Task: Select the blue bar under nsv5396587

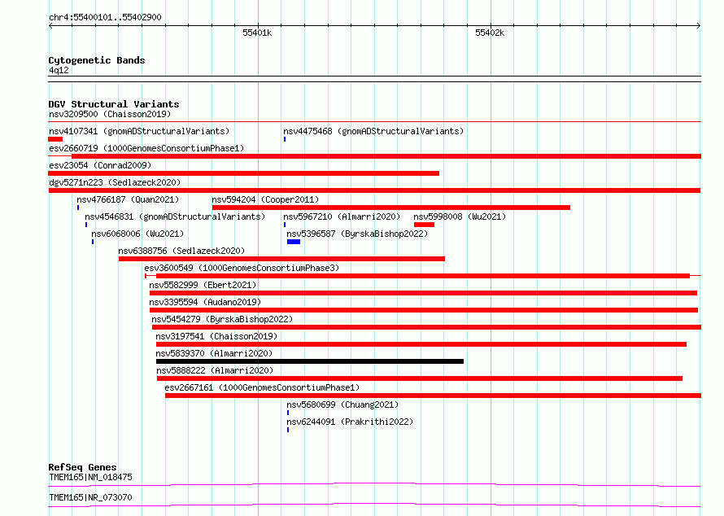Action: 294,242
